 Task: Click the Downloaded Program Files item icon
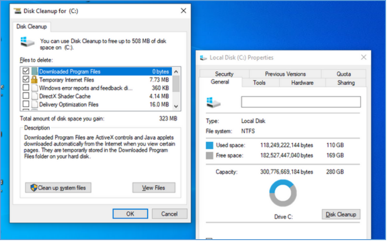34,72
